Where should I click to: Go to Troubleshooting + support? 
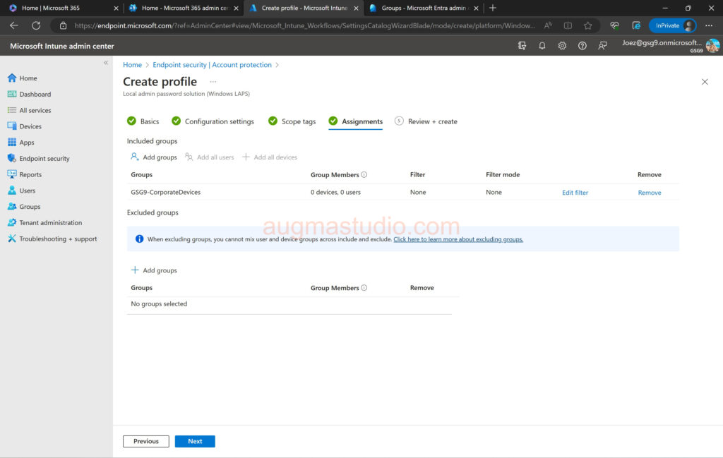(58, 239)
